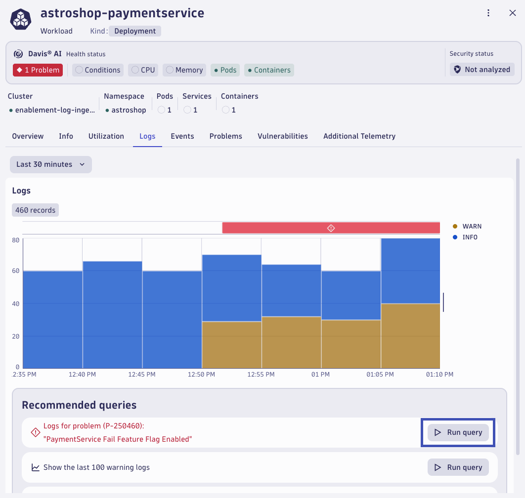Click the red problem diamond icon in recommended queries
The height and width of the screenshot is (498, 525).
point(35,432)
